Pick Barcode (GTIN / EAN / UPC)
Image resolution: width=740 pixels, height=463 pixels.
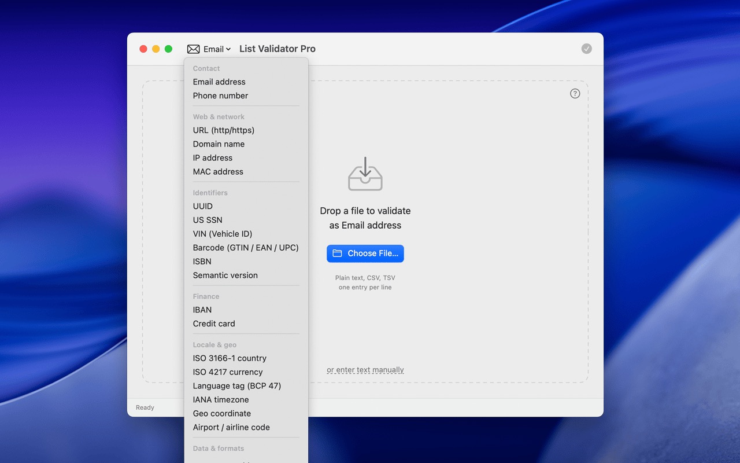coord(246,248)
